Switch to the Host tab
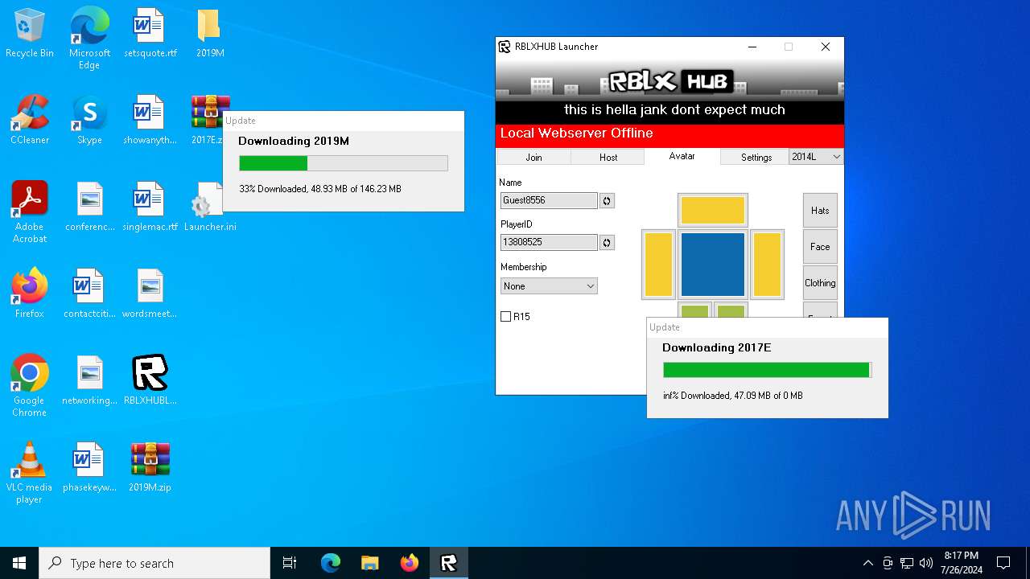The height and width of the screenshot is (579, 1030). click(608, 158)
